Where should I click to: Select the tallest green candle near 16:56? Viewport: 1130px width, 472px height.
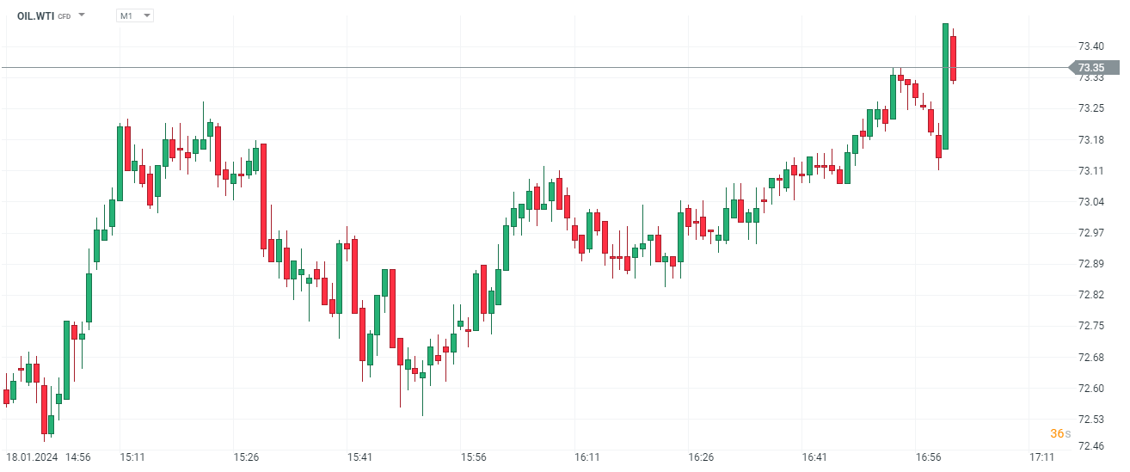[945, 86]
